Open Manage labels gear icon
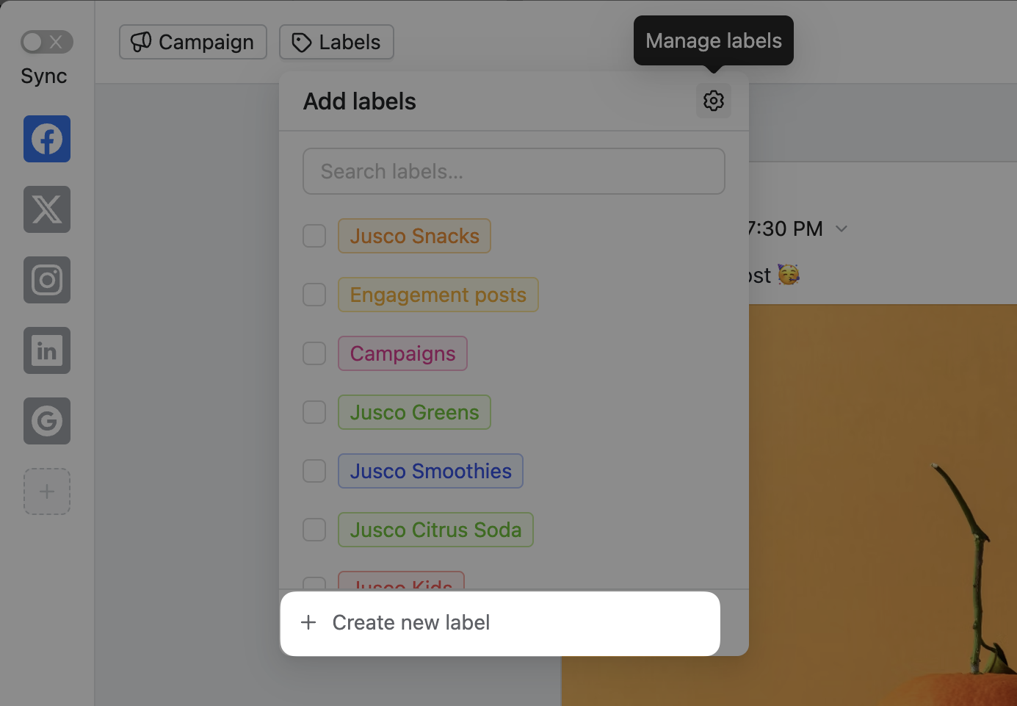 pyautogui.click(x=713, y=101)
